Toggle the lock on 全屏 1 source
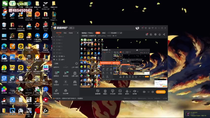210x118 pixels. 57,60
